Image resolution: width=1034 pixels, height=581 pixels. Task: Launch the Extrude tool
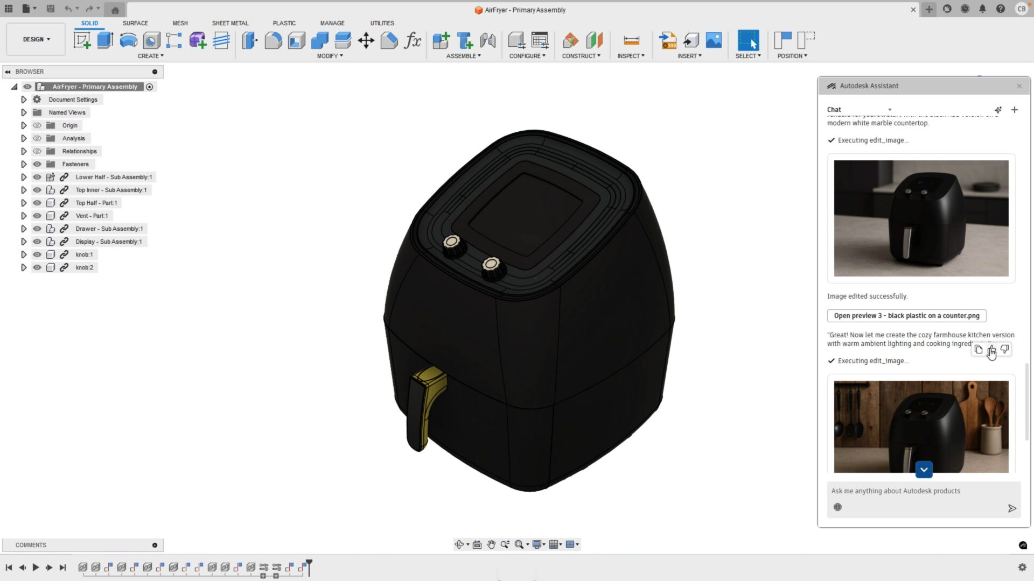(x=104, y=40)
